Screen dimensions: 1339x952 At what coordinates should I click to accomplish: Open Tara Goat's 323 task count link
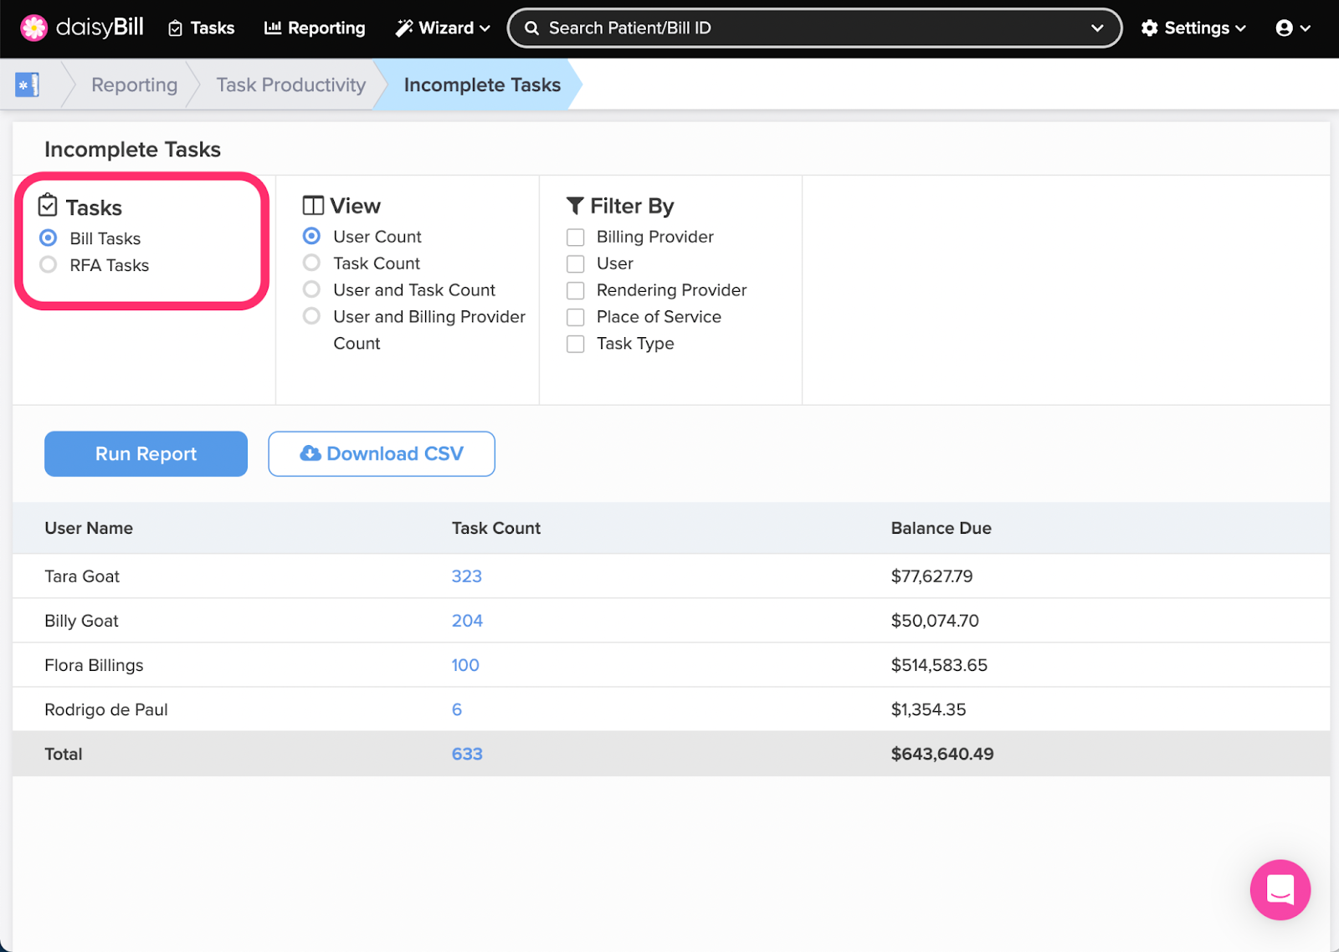point(466,576)
